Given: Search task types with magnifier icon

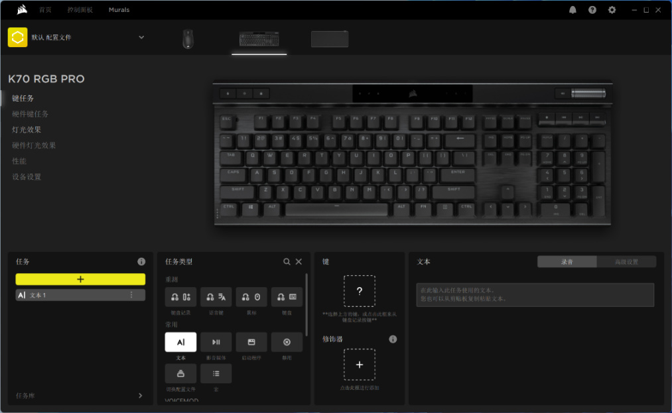Looking at the screenshot, I should coord(287,261).
